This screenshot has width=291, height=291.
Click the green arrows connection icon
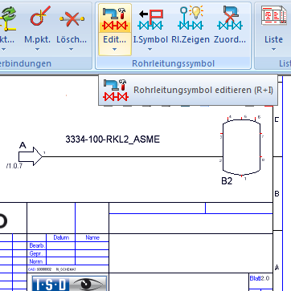[8, 18]
